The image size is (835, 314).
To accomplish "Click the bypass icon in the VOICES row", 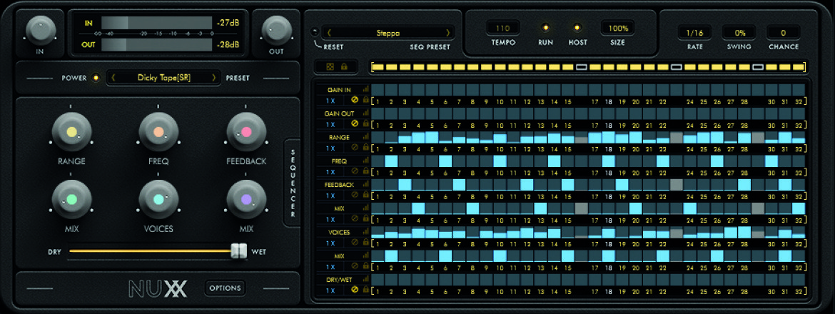I will [x=355, y=243].
